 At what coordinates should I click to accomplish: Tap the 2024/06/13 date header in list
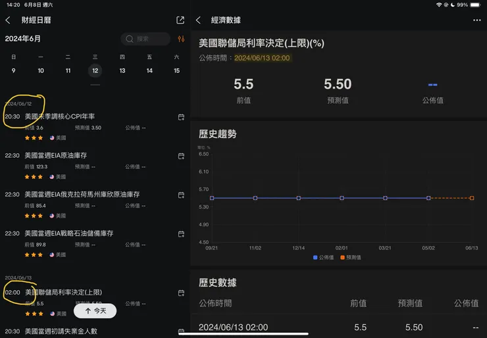pyautogui.click(x=18, y=278)
